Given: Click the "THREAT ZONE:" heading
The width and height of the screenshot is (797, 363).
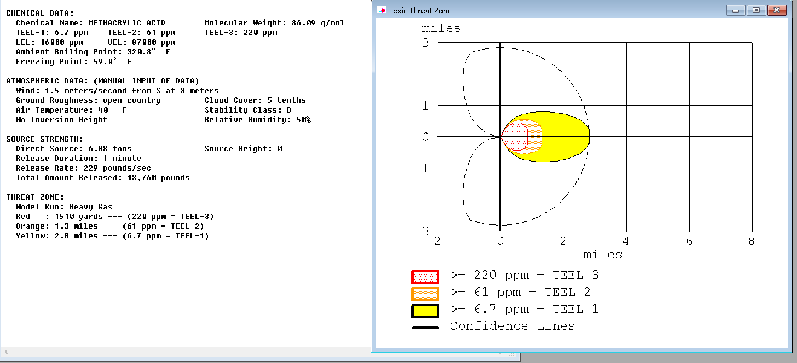Looking at the screenshot, I should 35,197.
